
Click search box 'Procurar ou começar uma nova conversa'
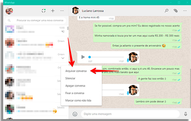click(x=35, y=20)
